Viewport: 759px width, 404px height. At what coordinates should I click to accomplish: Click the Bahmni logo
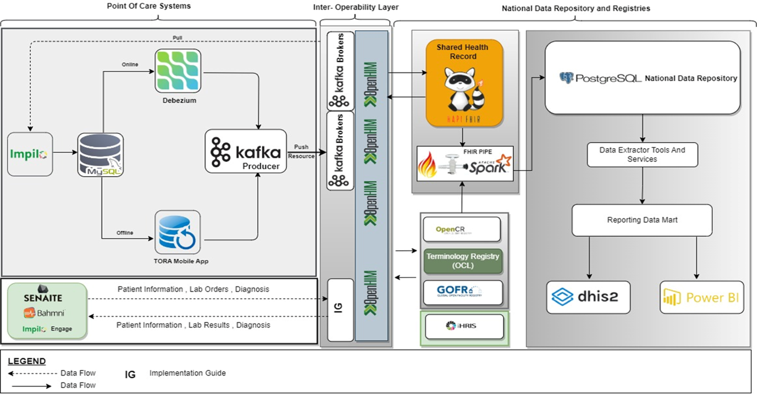tap(44, 313)
